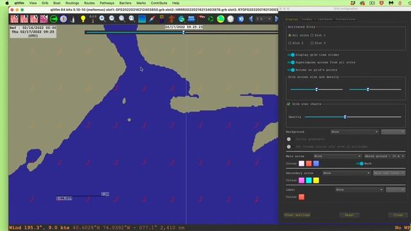Image resolution: width=411 pixels, height=231 pixels.
Task: Open the Barriers menu
Action: click(x=125, y=3)
